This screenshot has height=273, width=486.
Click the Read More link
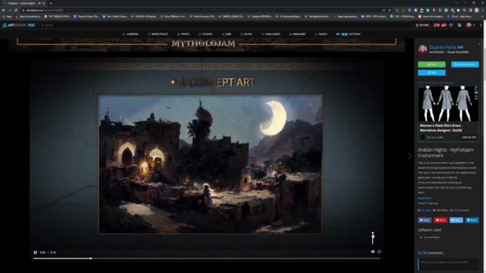coord(424,198)
